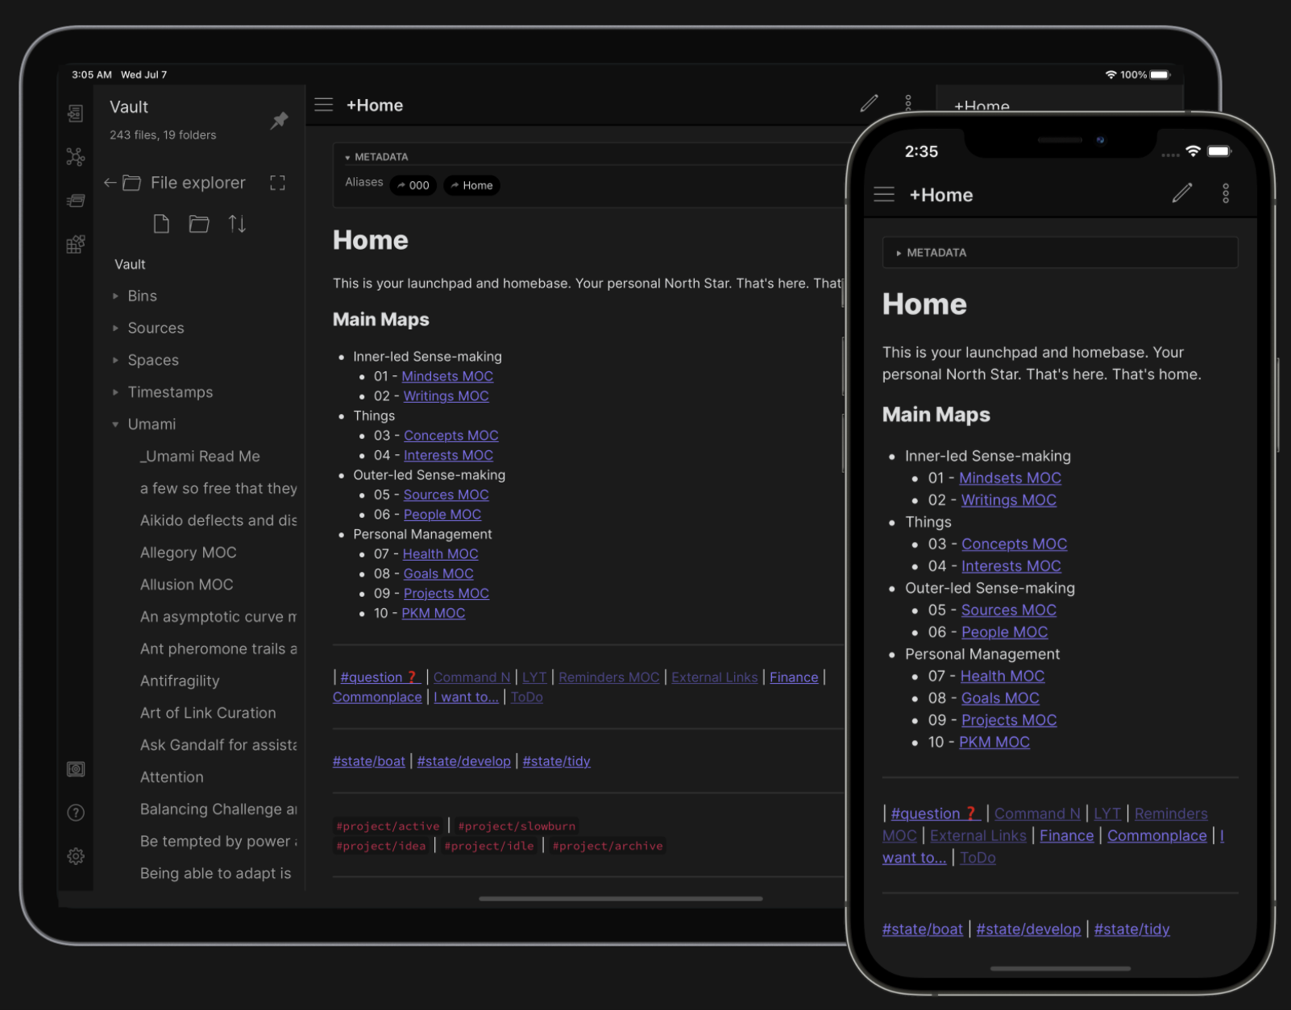
Task: Change sort order in File explorer
Action: [x=237, y=224]
